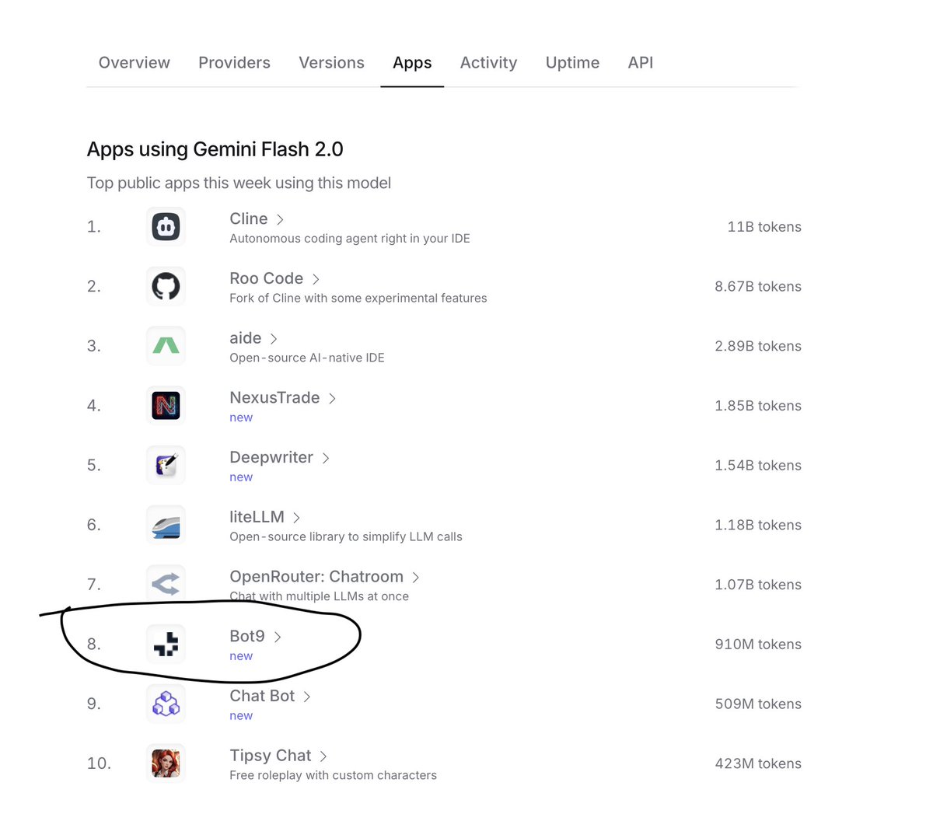Viewport: 933px width, 828px height.
Task: Open the Chat Bot app link
Action: [x=262, y=696]
